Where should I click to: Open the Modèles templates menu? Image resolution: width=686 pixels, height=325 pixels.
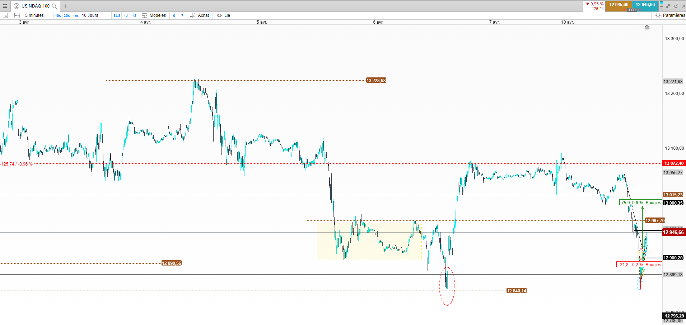pyautogui.click(x=158, y=15)
